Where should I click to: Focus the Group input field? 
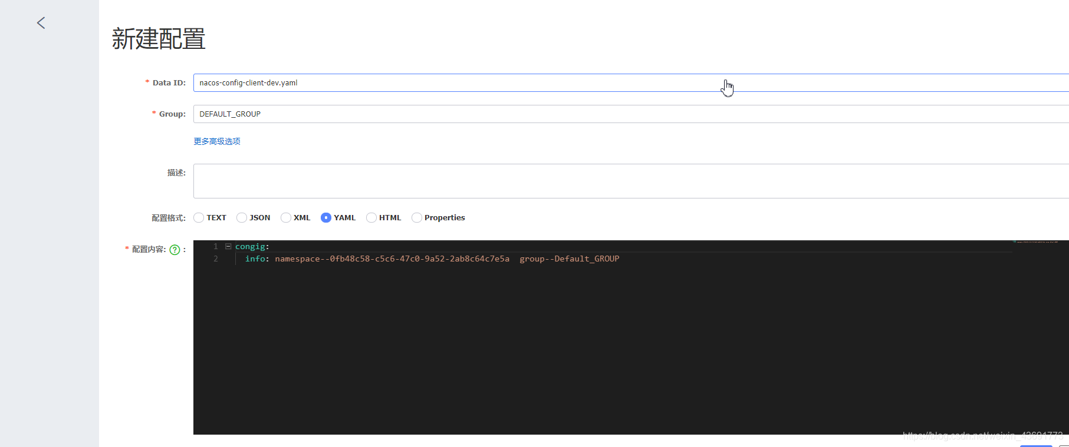click(x=631, y=114)
